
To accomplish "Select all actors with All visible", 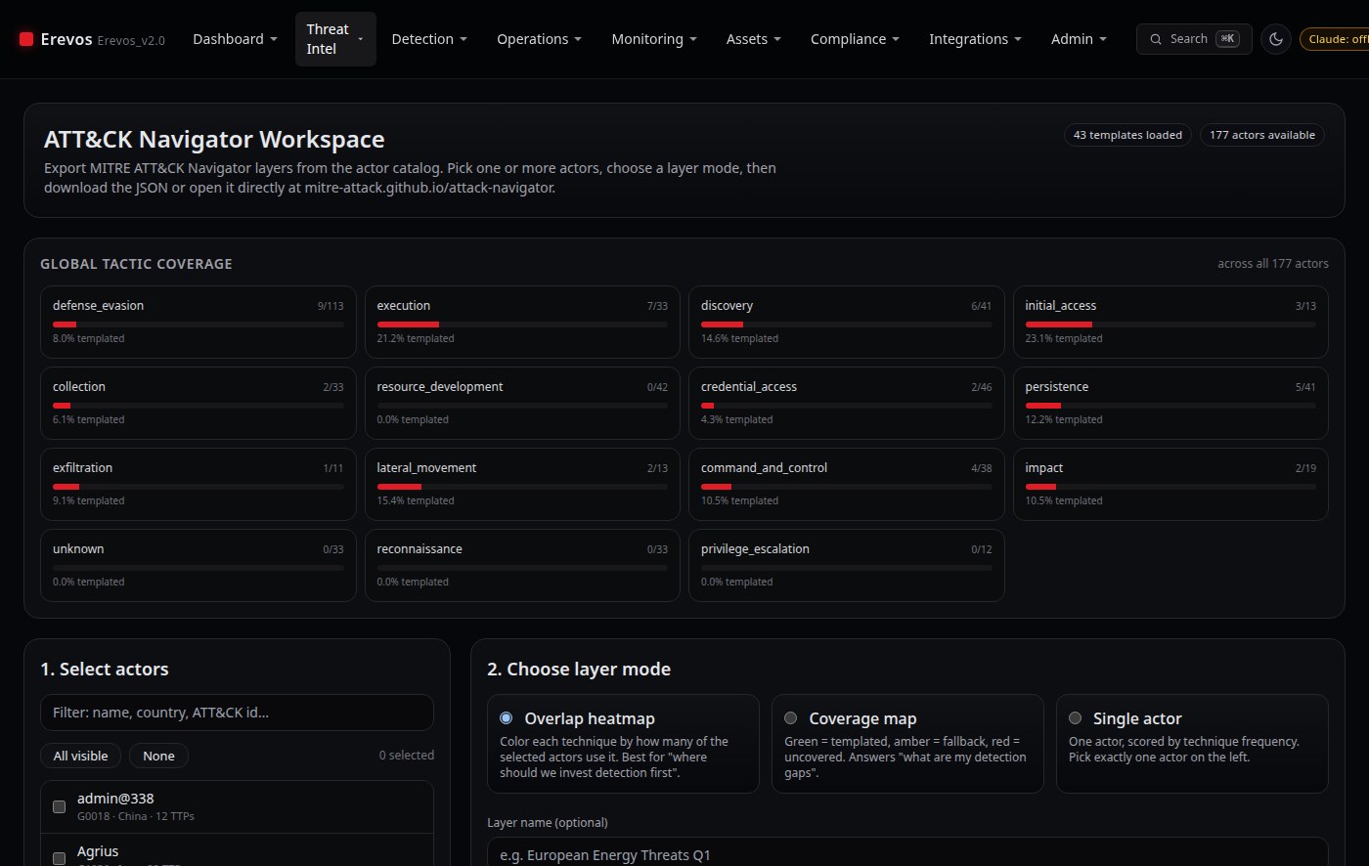I will click(81, 756).
